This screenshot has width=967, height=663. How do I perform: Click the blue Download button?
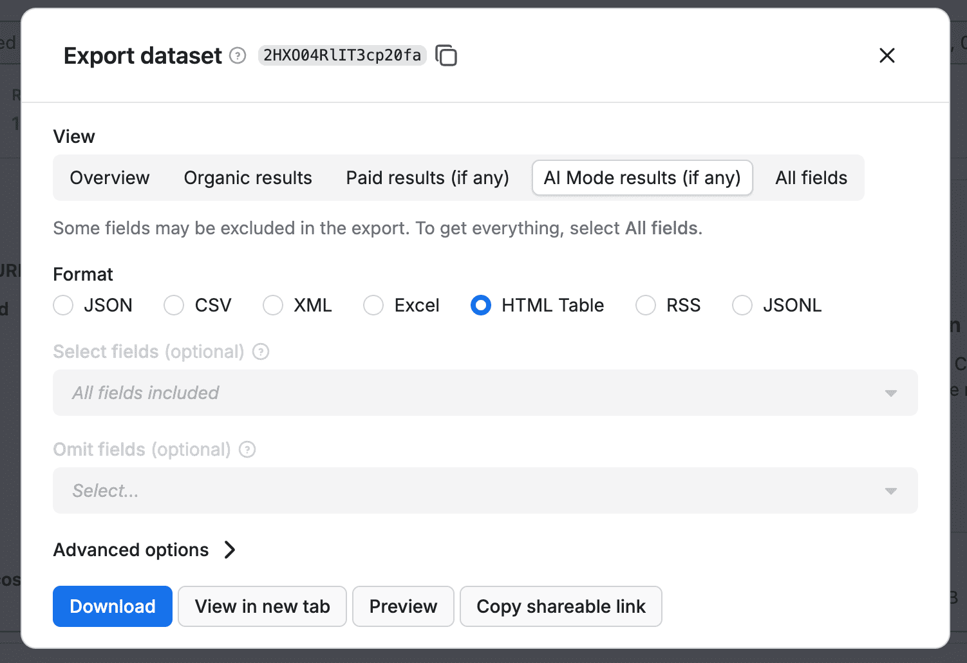pos(113,606)
